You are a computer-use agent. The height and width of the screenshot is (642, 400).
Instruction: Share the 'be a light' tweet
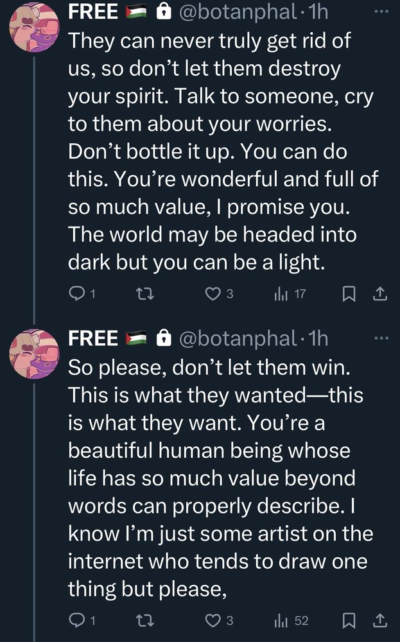[379, 295]
